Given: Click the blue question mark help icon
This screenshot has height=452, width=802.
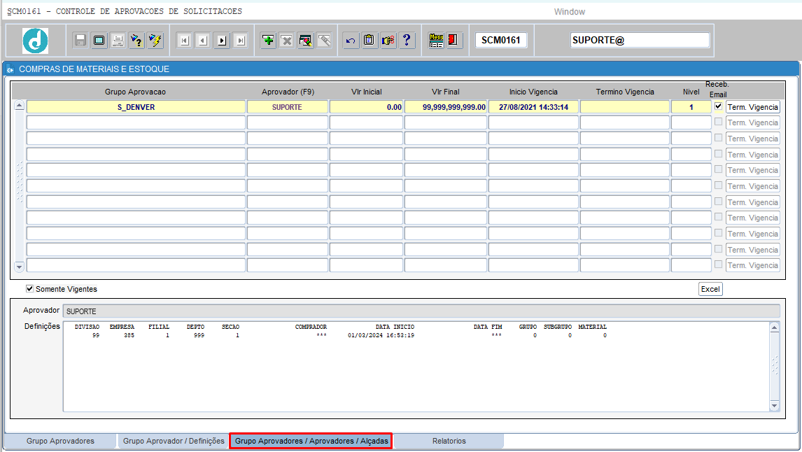Looking at the screenshot, I should [x=407, y=40].
